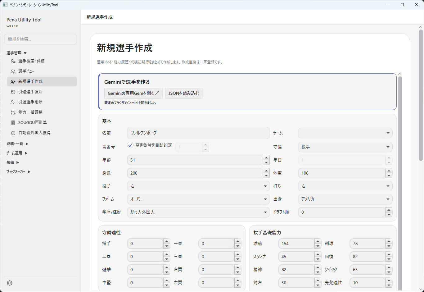This screenshot has height=292, width=424.
Task: Increase 精神 with up arrow
Action: [318, 267]
